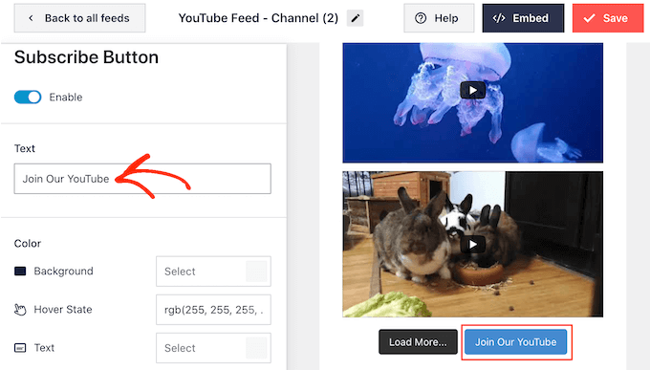Click the pencil icon to rename feed
The height and width of the screenshot is (370, 650).
tap(355, 18)
